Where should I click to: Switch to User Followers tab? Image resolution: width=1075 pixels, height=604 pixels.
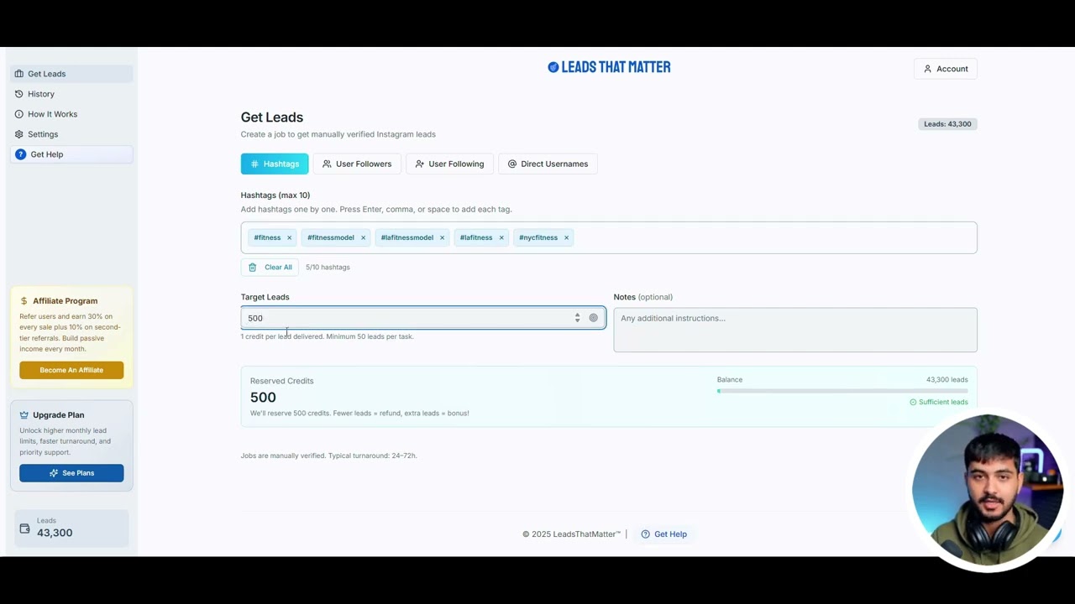(x=357, y=164)
